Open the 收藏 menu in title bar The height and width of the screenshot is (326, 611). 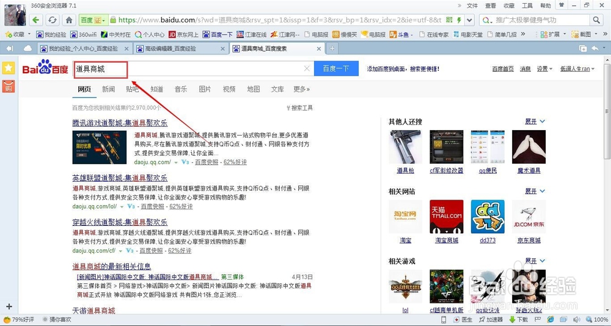[x=509, y=5]
